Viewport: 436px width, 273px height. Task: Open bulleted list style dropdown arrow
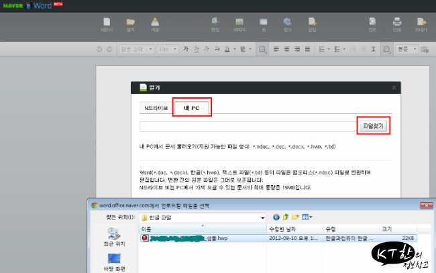tap(344, 49)
